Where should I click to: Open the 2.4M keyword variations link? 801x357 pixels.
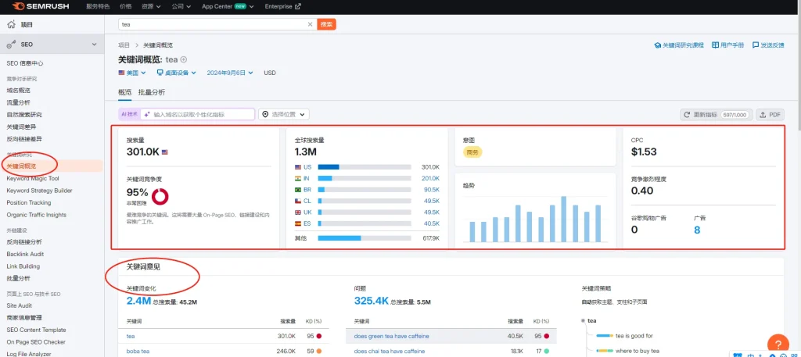tap(138, 301)
